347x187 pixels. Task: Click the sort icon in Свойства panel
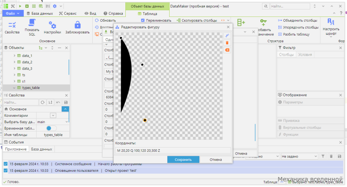[x=50, y=102]
